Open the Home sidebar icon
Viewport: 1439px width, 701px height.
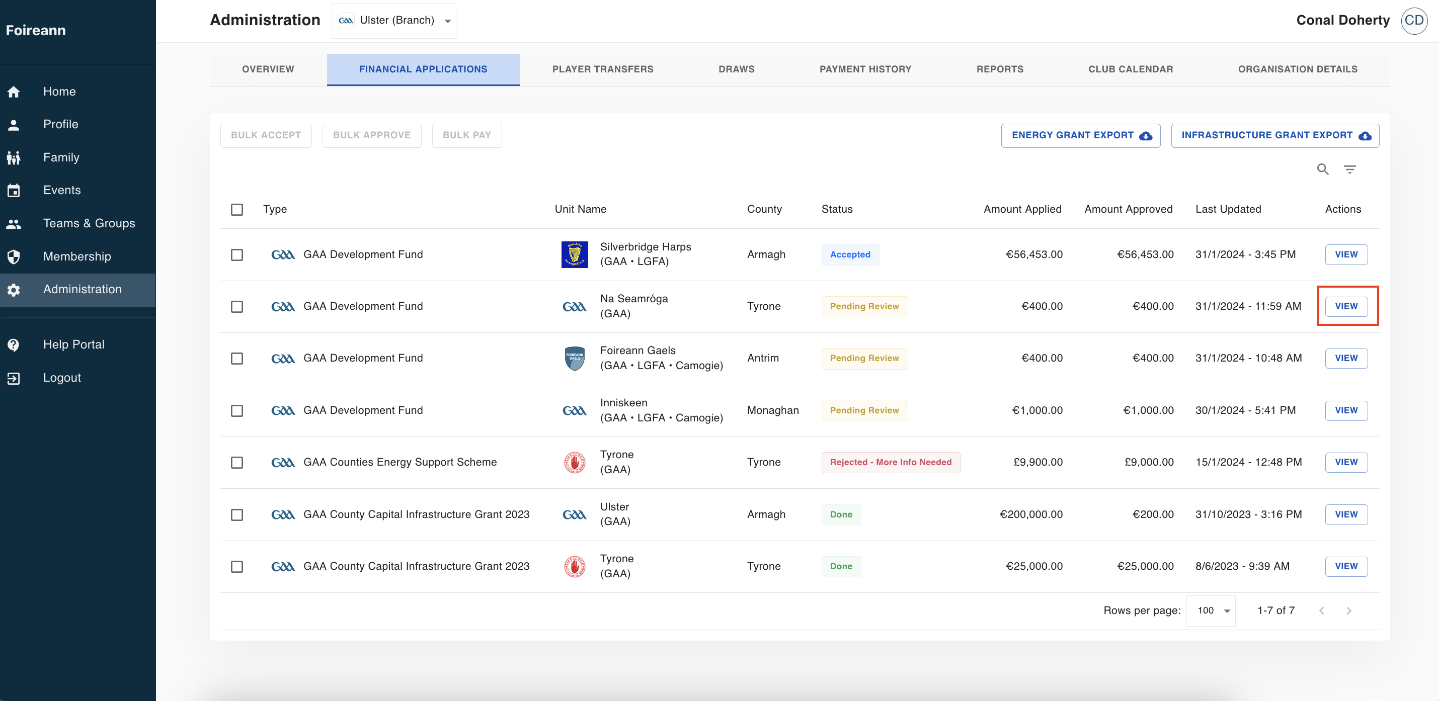(x=14, y=92)
